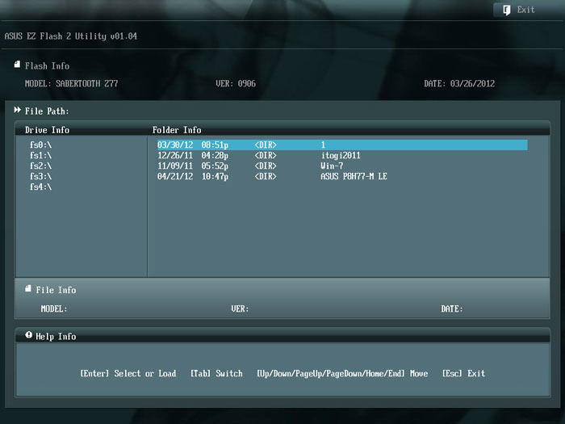This screenshot has height=424, width=565.
Task: Click the 11/09/11 date entry
Action: point(175,166)
